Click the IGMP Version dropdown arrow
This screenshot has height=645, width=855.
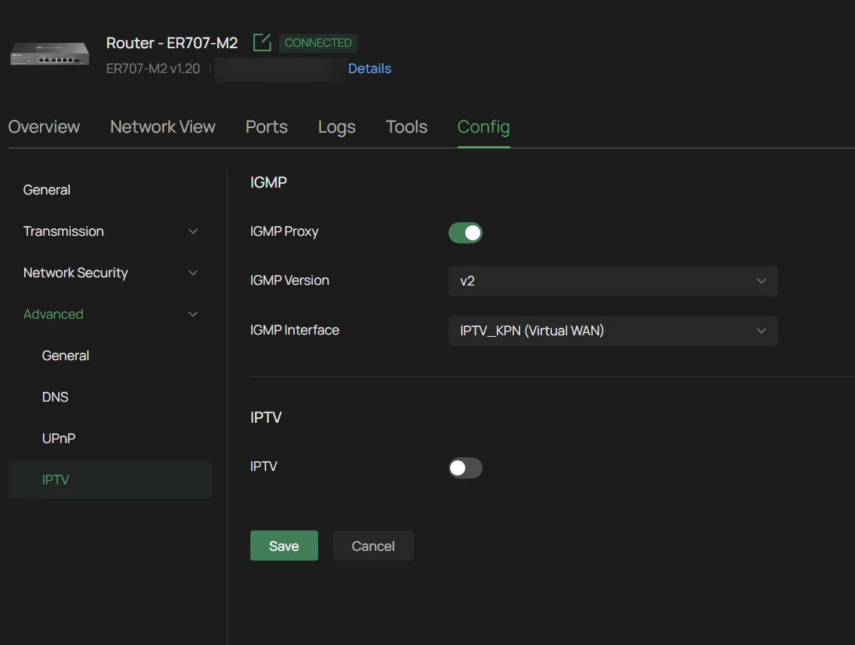pyautogui.click(x=762, y=281)
